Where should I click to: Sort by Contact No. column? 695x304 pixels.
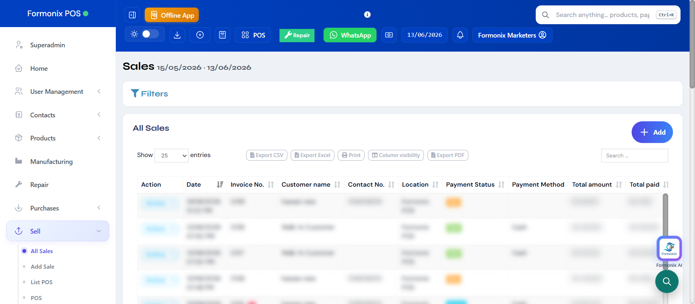pos(371,184)
